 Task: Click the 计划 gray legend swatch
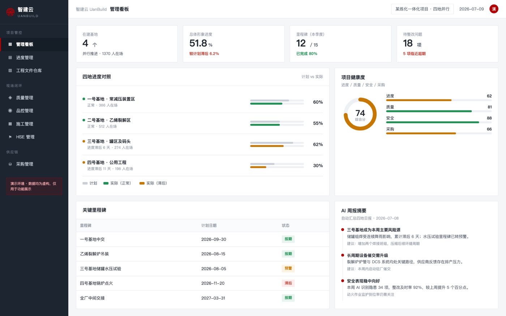pyautogui.click(x=85, y=183)
